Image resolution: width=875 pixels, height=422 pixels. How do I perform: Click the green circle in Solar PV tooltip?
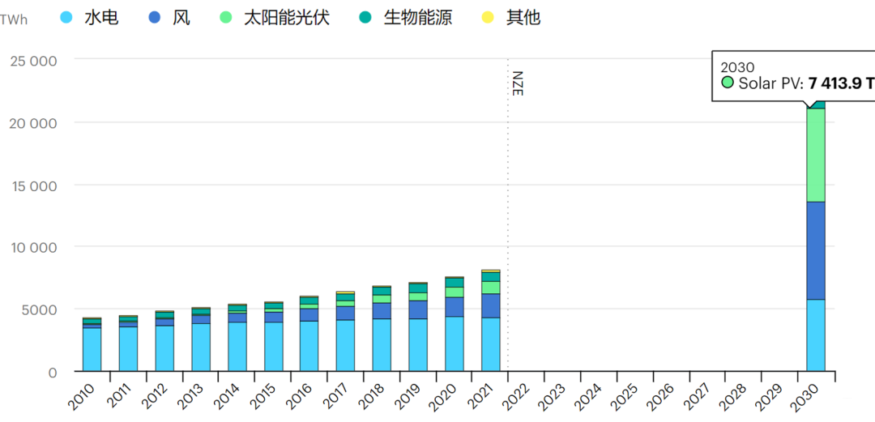click(x=728, y=83)
